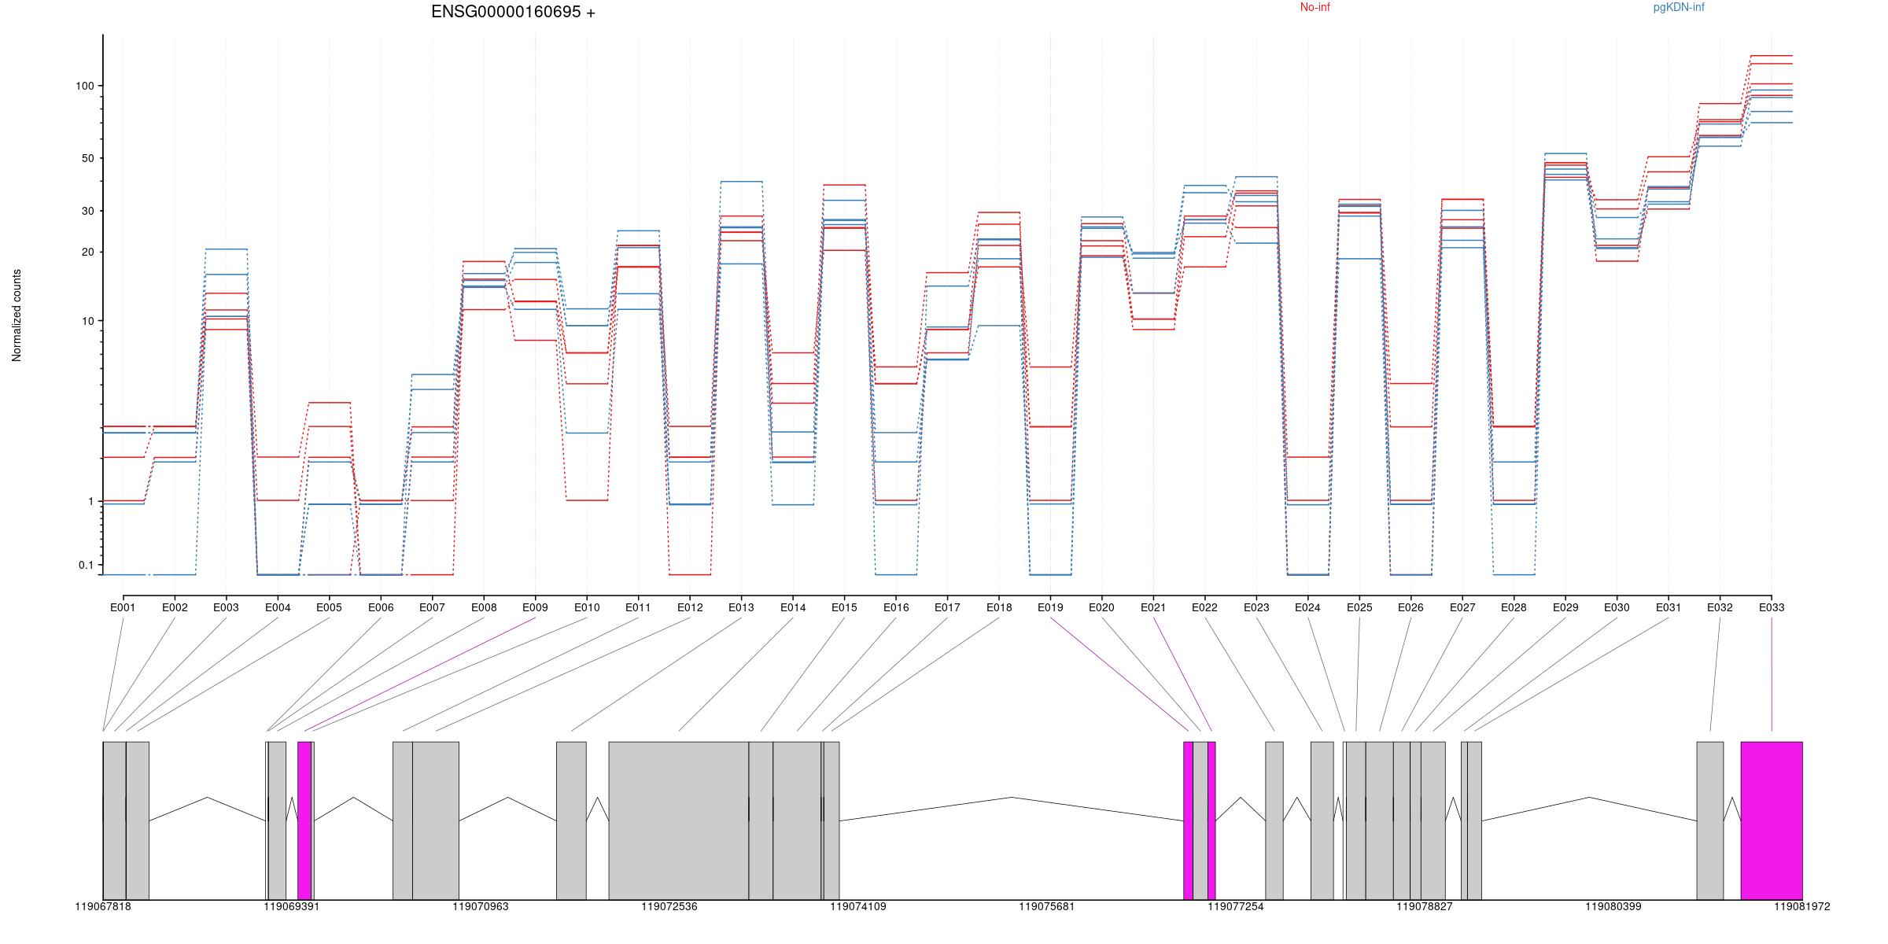Select exon label E011
The image size is (1888, 944).
(638, 607)
